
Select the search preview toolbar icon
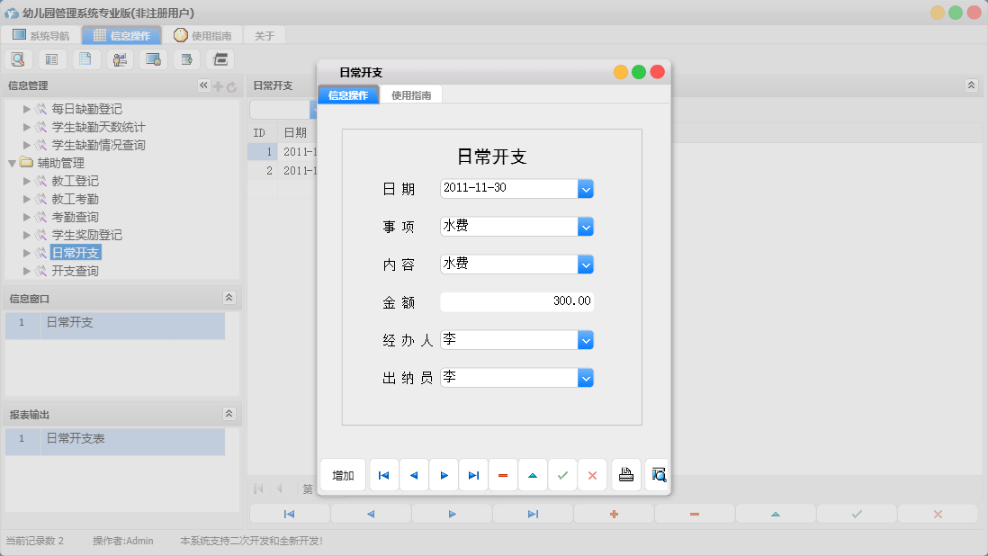[19, 58]
